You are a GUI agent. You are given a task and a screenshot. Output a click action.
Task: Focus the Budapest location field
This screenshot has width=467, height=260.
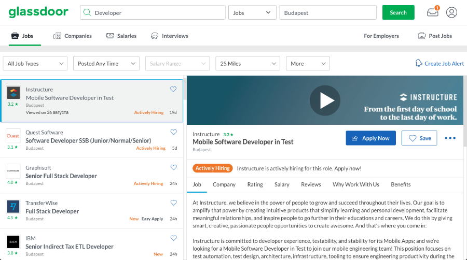pyautogui.click(x=328, y=13)
